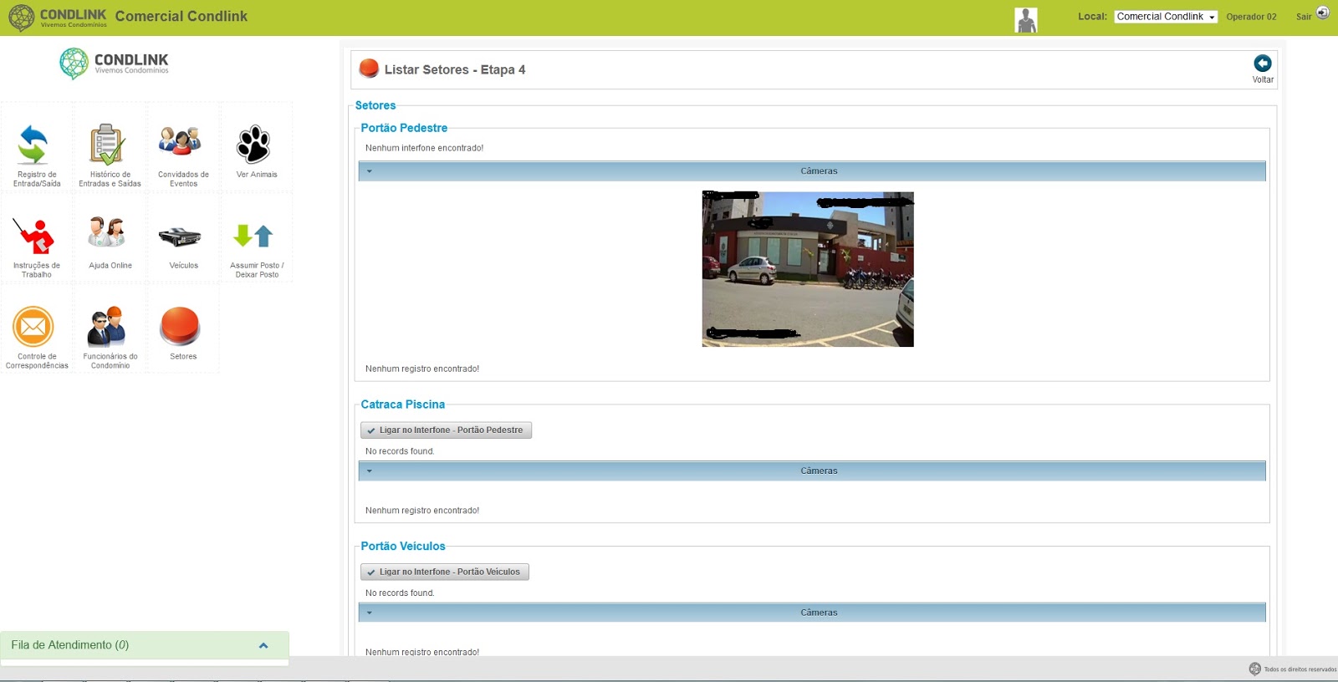Click Condlink logo in the sidebar
This screenshot has height=682, width=1338.
point(114,64)
